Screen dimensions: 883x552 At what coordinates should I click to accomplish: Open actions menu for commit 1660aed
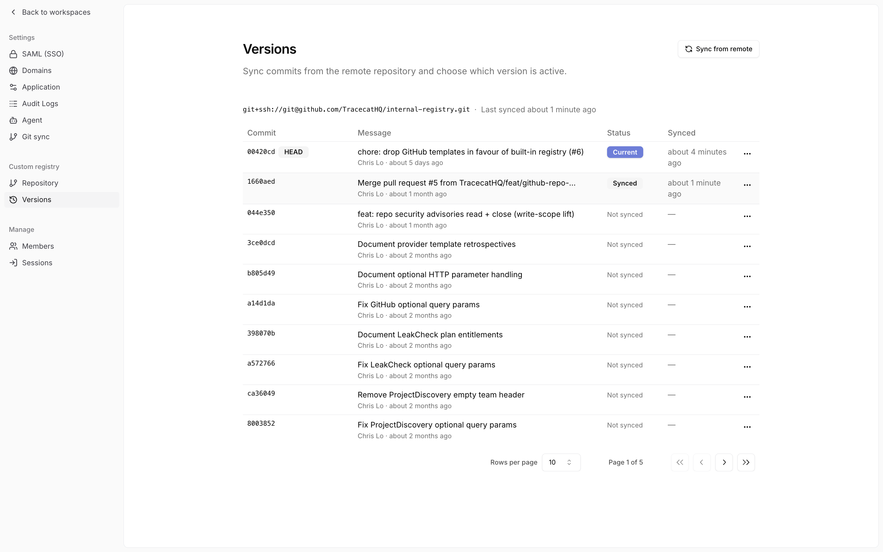[x=747, y=185]
